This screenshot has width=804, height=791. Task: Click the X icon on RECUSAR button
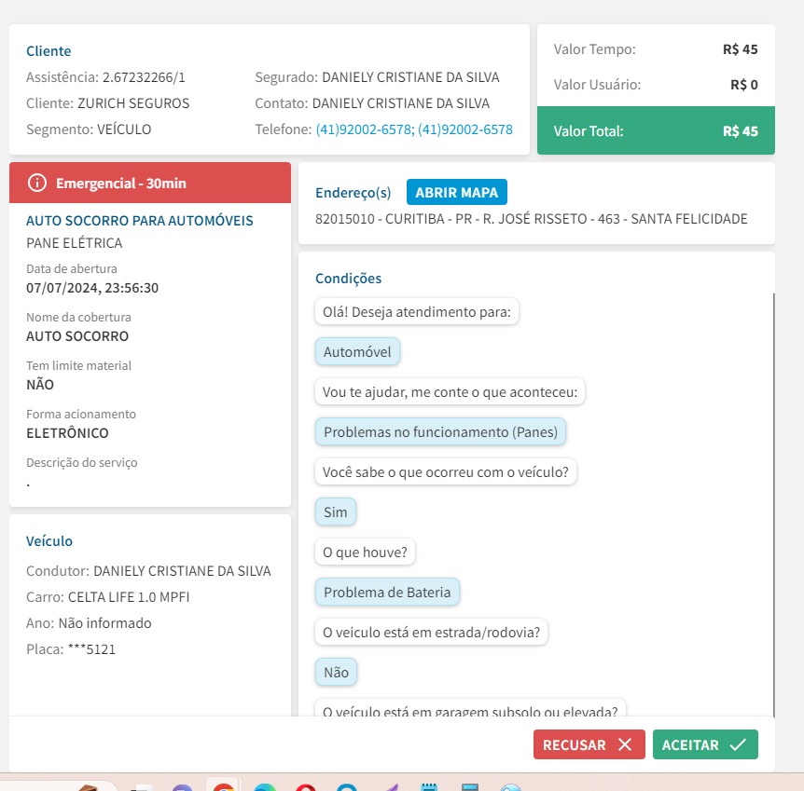(625, 744)
